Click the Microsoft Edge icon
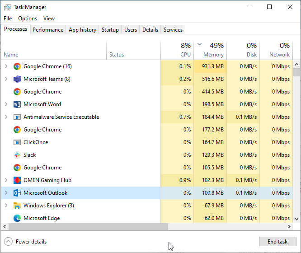This screenshot has width=301, height=253. [17, 218]
